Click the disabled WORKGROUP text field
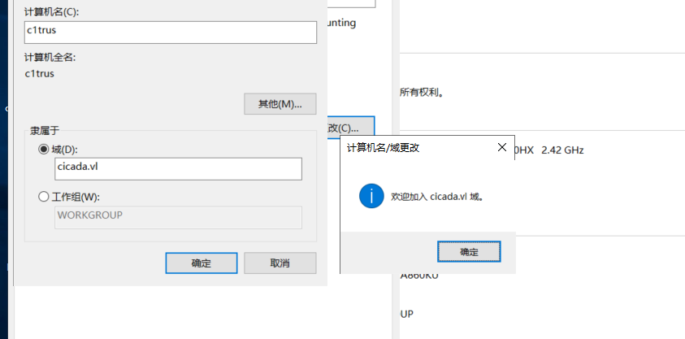This screenshot has height=339, width=685. [x=178, y=218]
